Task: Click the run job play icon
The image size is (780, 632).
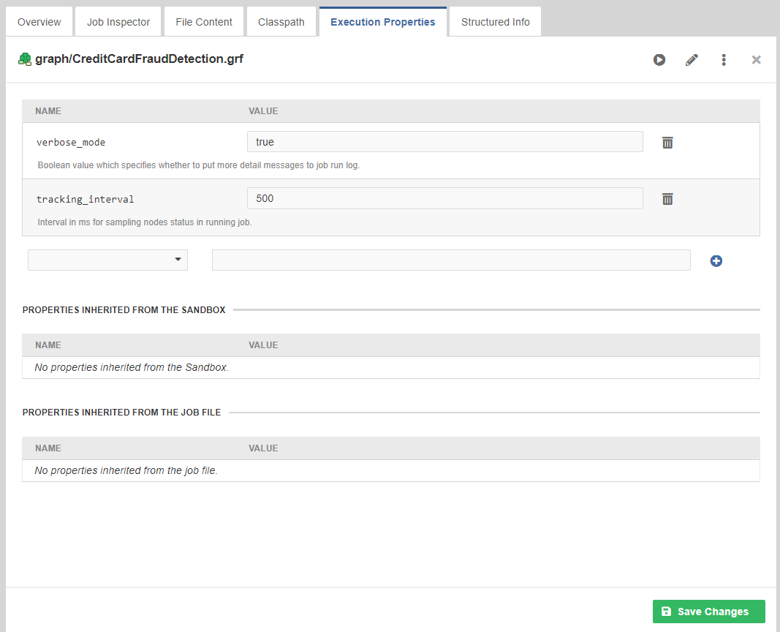Action: click(659, 60)
